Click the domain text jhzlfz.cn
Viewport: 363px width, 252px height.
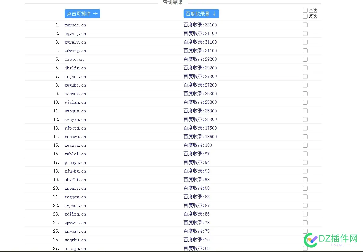(75, 68)
